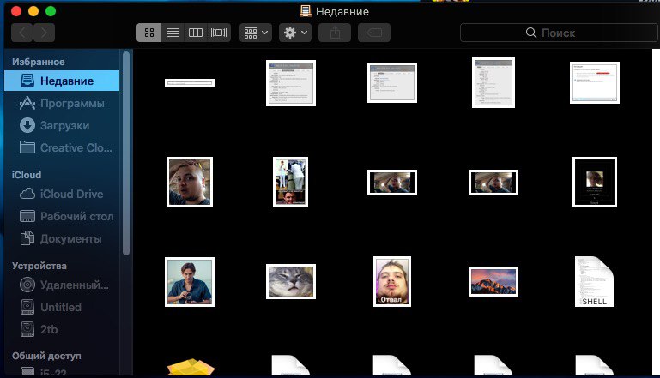This screenshot has height=378, width=660.
Task: Click the Недавние window title icon
Action: [306, 11]
